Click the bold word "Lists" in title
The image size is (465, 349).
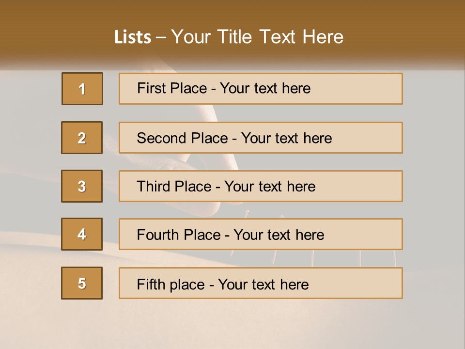(x=133, y=37)
